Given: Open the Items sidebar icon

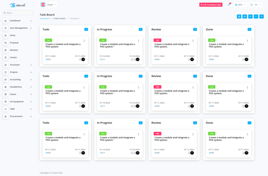Looking at the screenshot, I should pyautogui.click(x=5, y=35).
